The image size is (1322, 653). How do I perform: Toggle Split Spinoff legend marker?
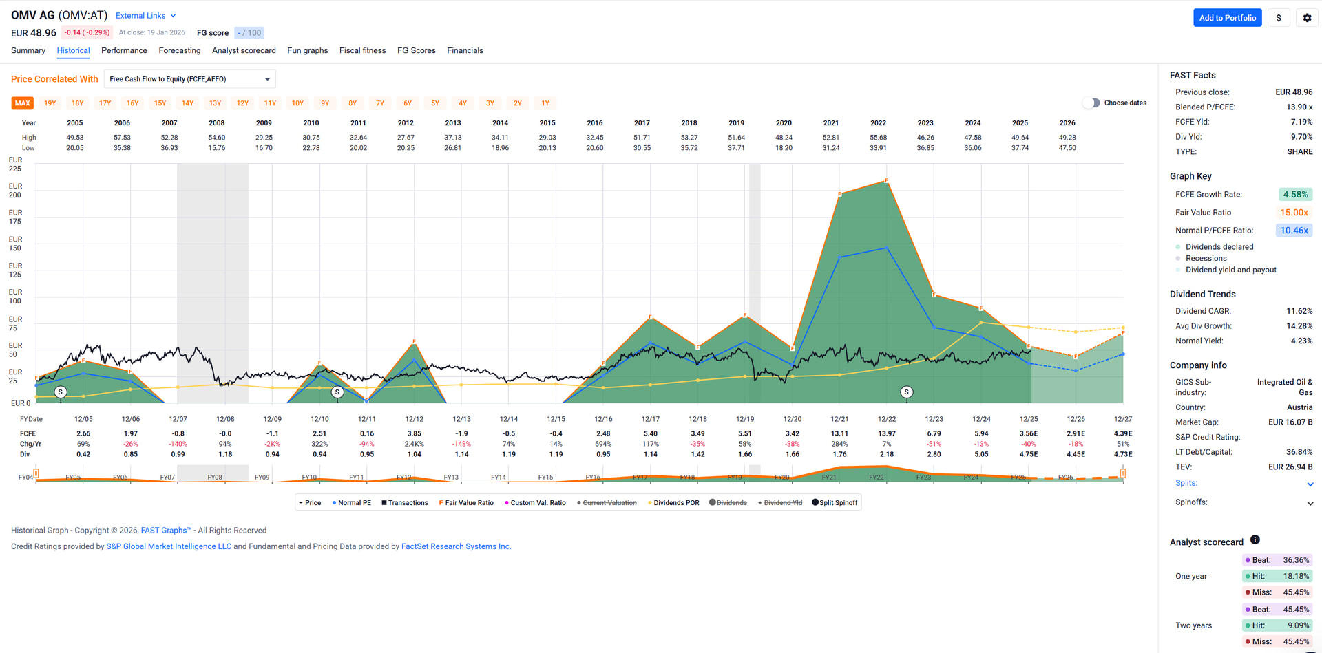[834, 503]
